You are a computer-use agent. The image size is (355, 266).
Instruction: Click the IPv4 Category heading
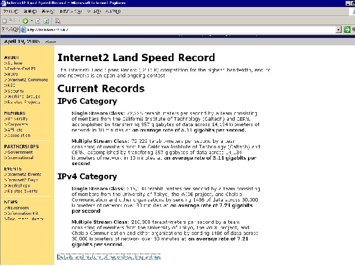tap(87, 176)
